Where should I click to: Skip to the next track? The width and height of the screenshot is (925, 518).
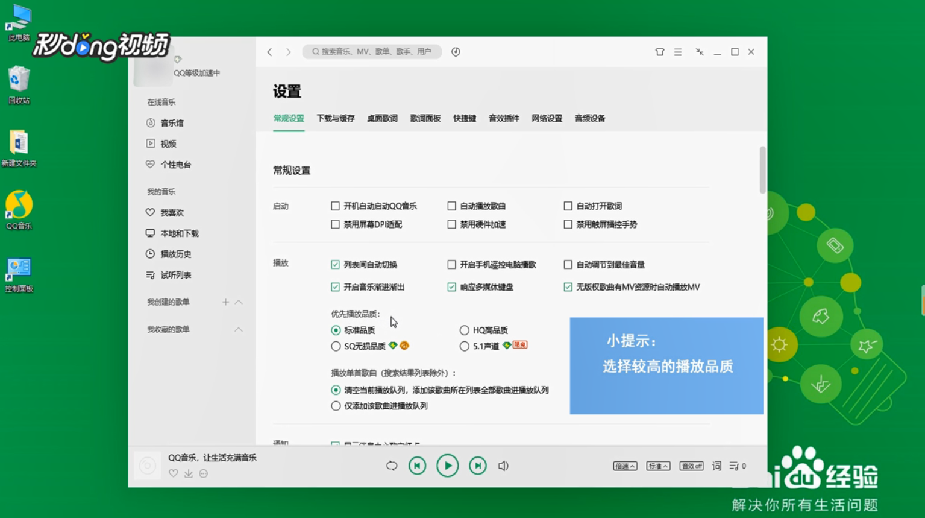click(478, 466)
